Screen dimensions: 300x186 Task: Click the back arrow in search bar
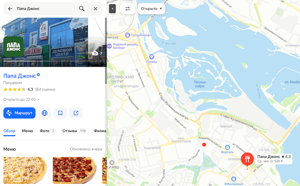[x=10, y=9]
